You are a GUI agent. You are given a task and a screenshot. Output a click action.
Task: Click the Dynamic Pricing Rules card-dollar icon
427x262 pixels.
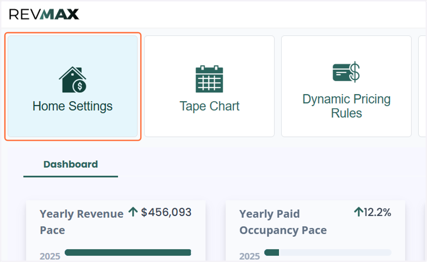[x=346, y=72]
